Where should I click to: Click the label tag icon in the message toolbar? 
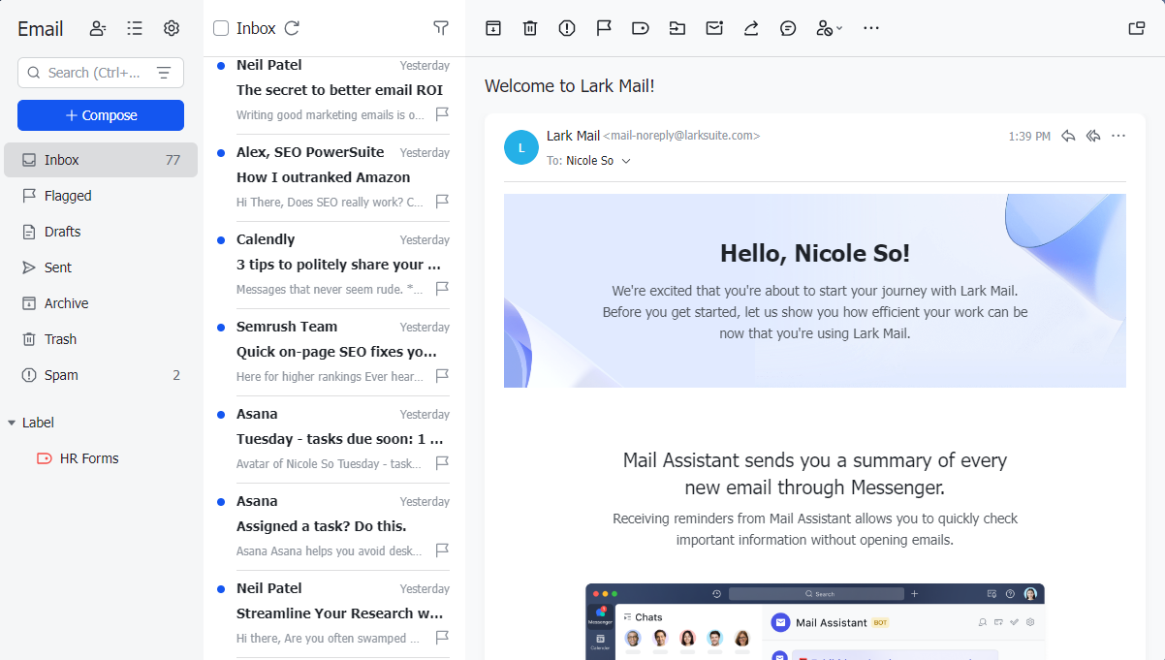point(641,28)
